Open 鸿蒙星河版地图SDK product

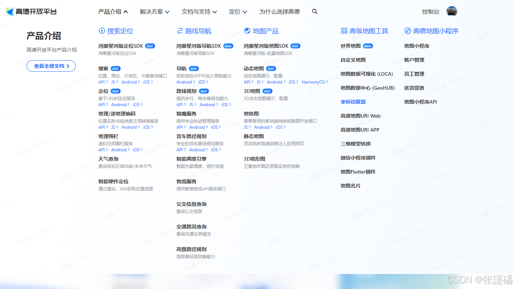266,46
